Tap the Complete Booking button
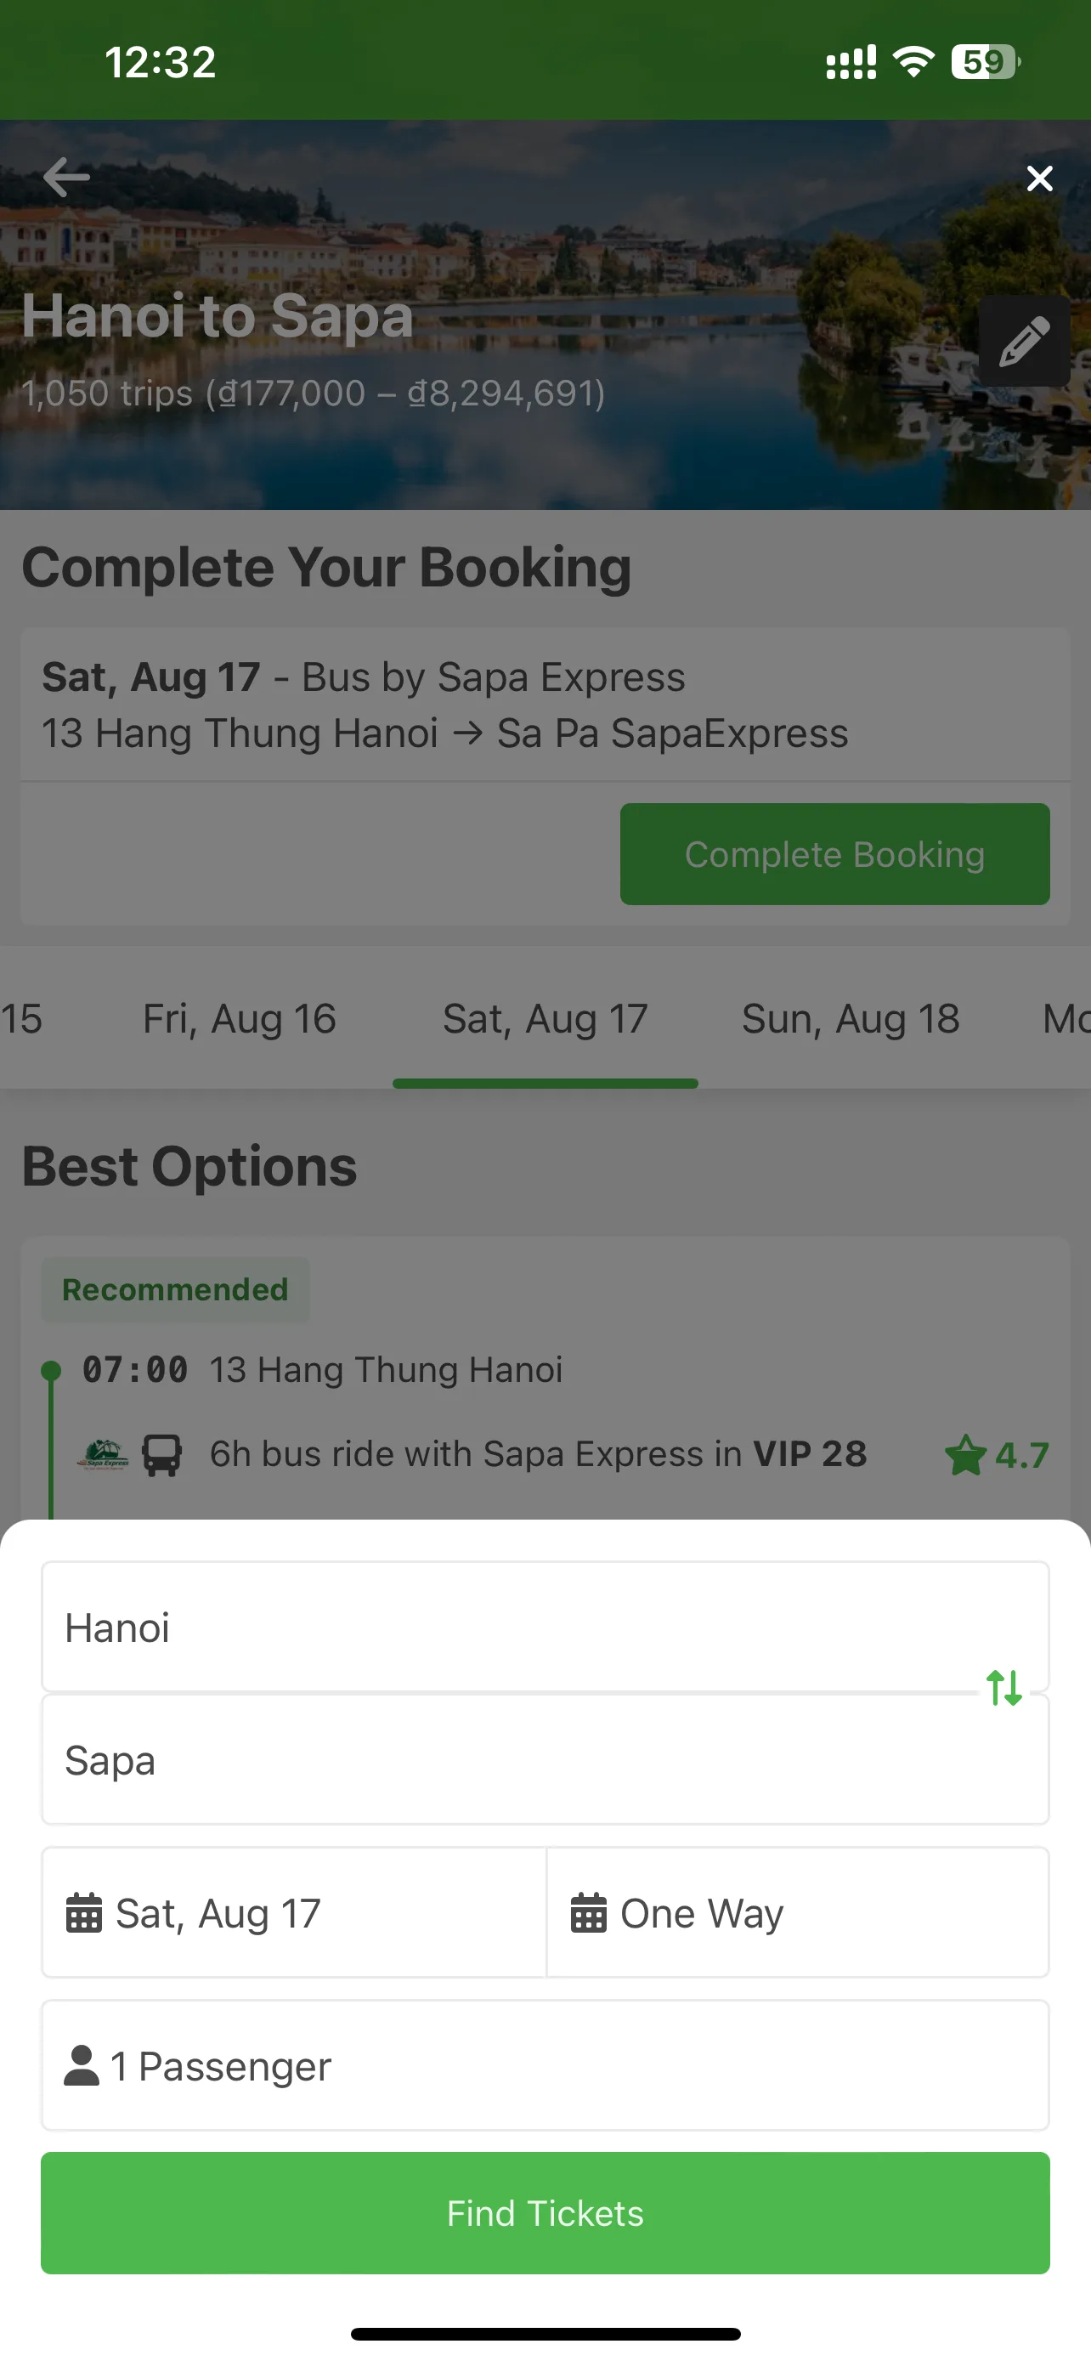Viewport: 1091px width, 2361px height. (x=834, y=854)
